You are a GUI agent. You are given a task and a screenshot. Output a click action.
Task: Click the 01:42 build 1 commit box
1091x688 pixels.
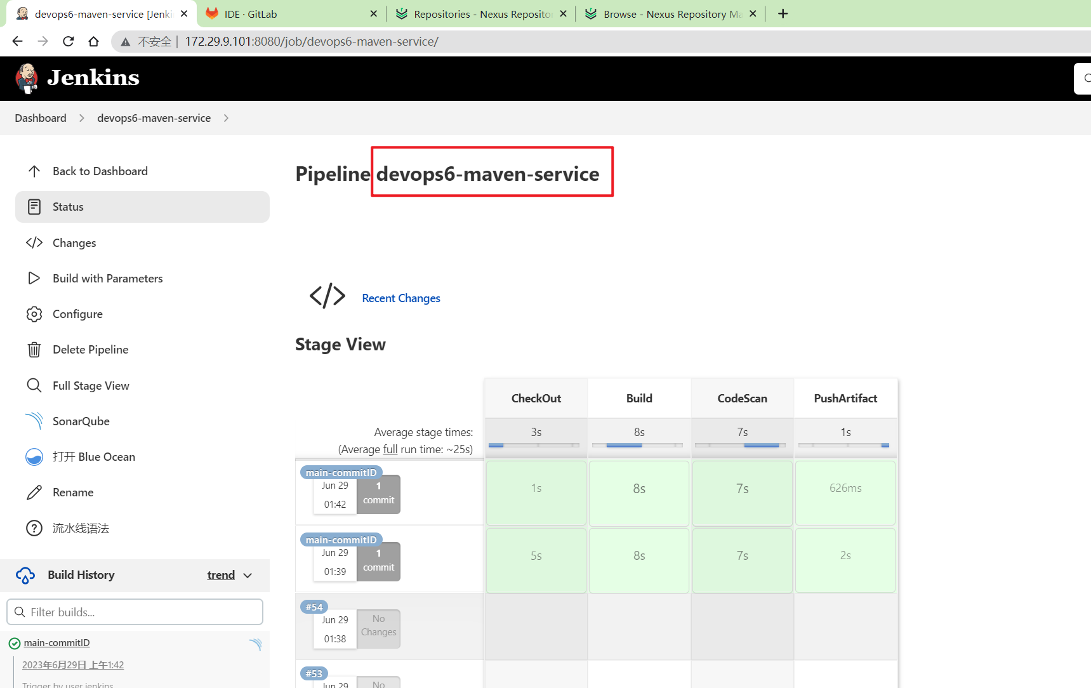point(379,494)
